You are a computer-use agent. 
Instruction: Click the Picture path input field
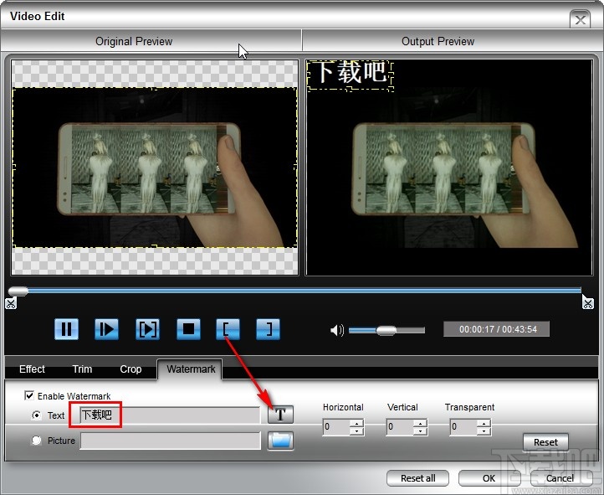tap(170, 441)
